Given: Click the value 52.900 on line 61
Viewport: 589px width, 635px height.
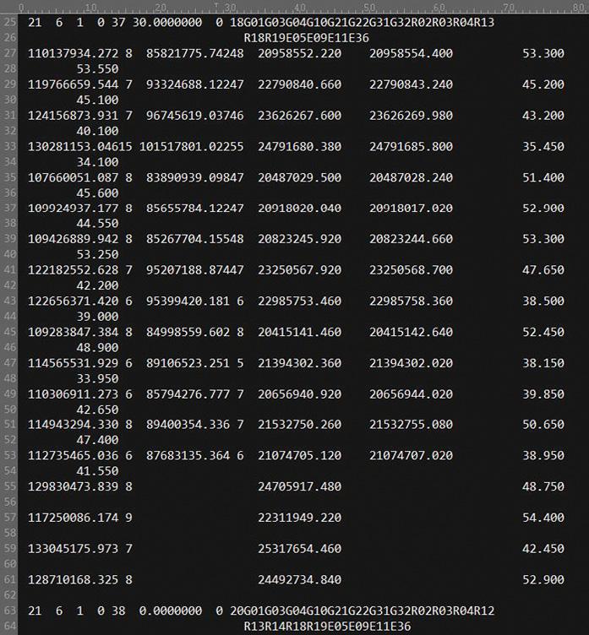Looking at the screenshot, I should [x=543, y=580].
